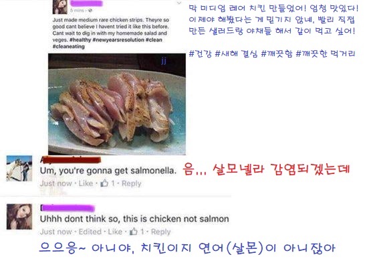The height and width of the screenshot is (275, 365).
Task: Click the #healthy hashtag
Action: coord(80,40)
